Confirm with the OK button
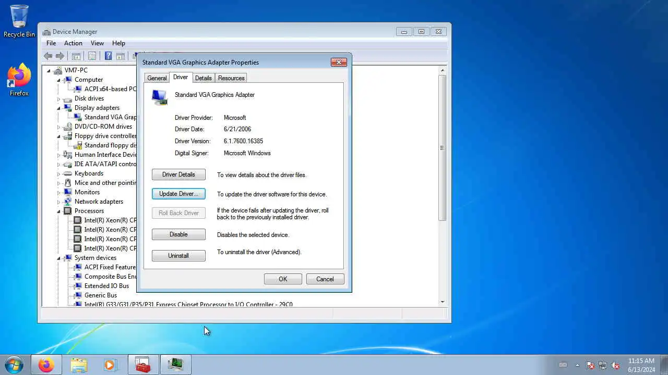 [283, 279]
